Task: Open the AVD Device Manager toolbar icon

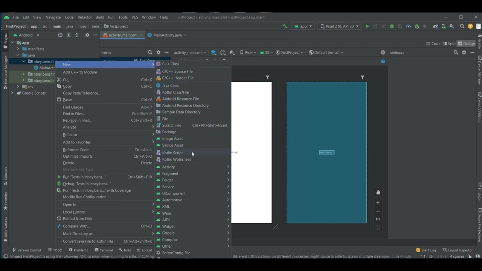Action: (x=444, y=26)
